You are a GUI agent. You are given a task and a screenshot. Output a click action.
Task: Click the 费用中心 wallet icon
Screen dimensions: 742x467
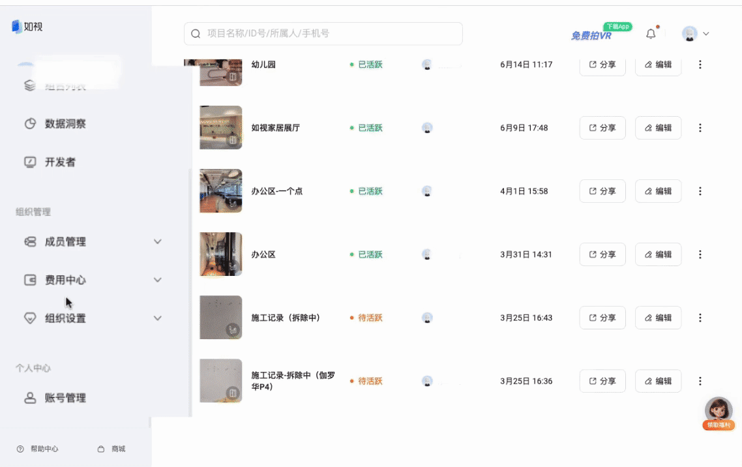click(30, 280)
